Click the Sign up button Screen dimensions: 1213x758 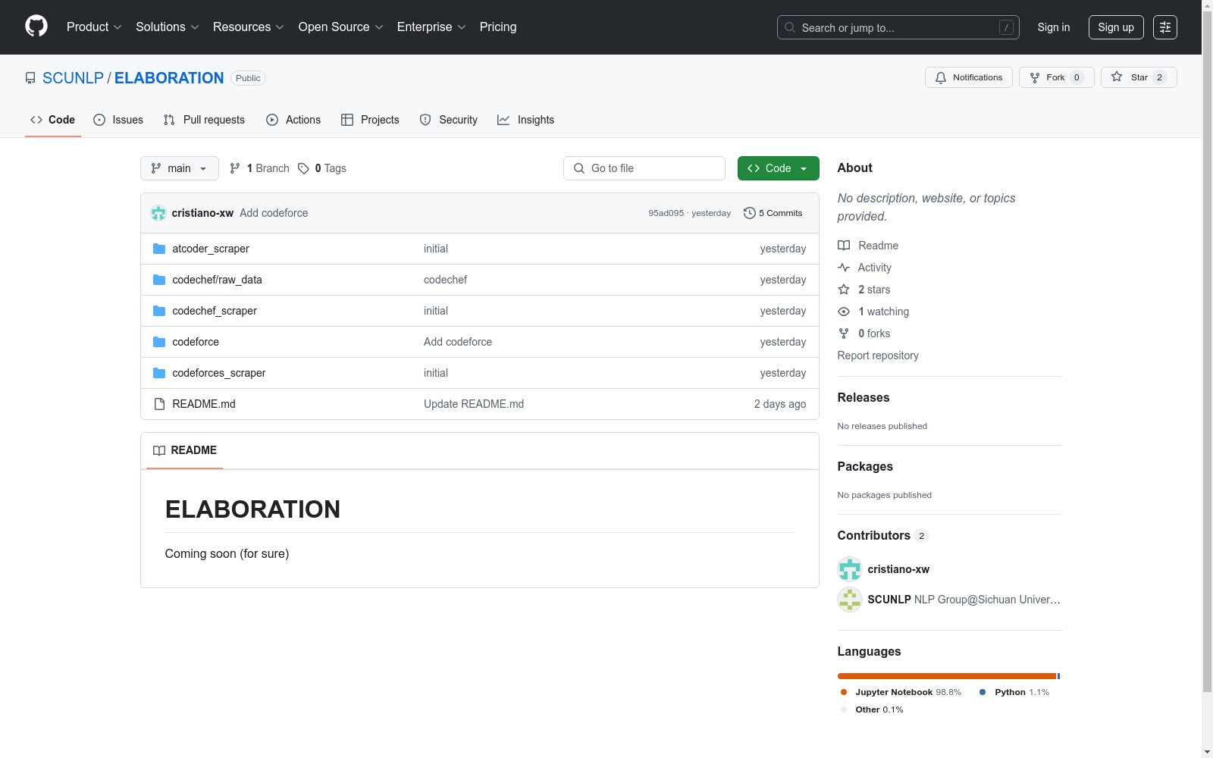[1116, 27]
